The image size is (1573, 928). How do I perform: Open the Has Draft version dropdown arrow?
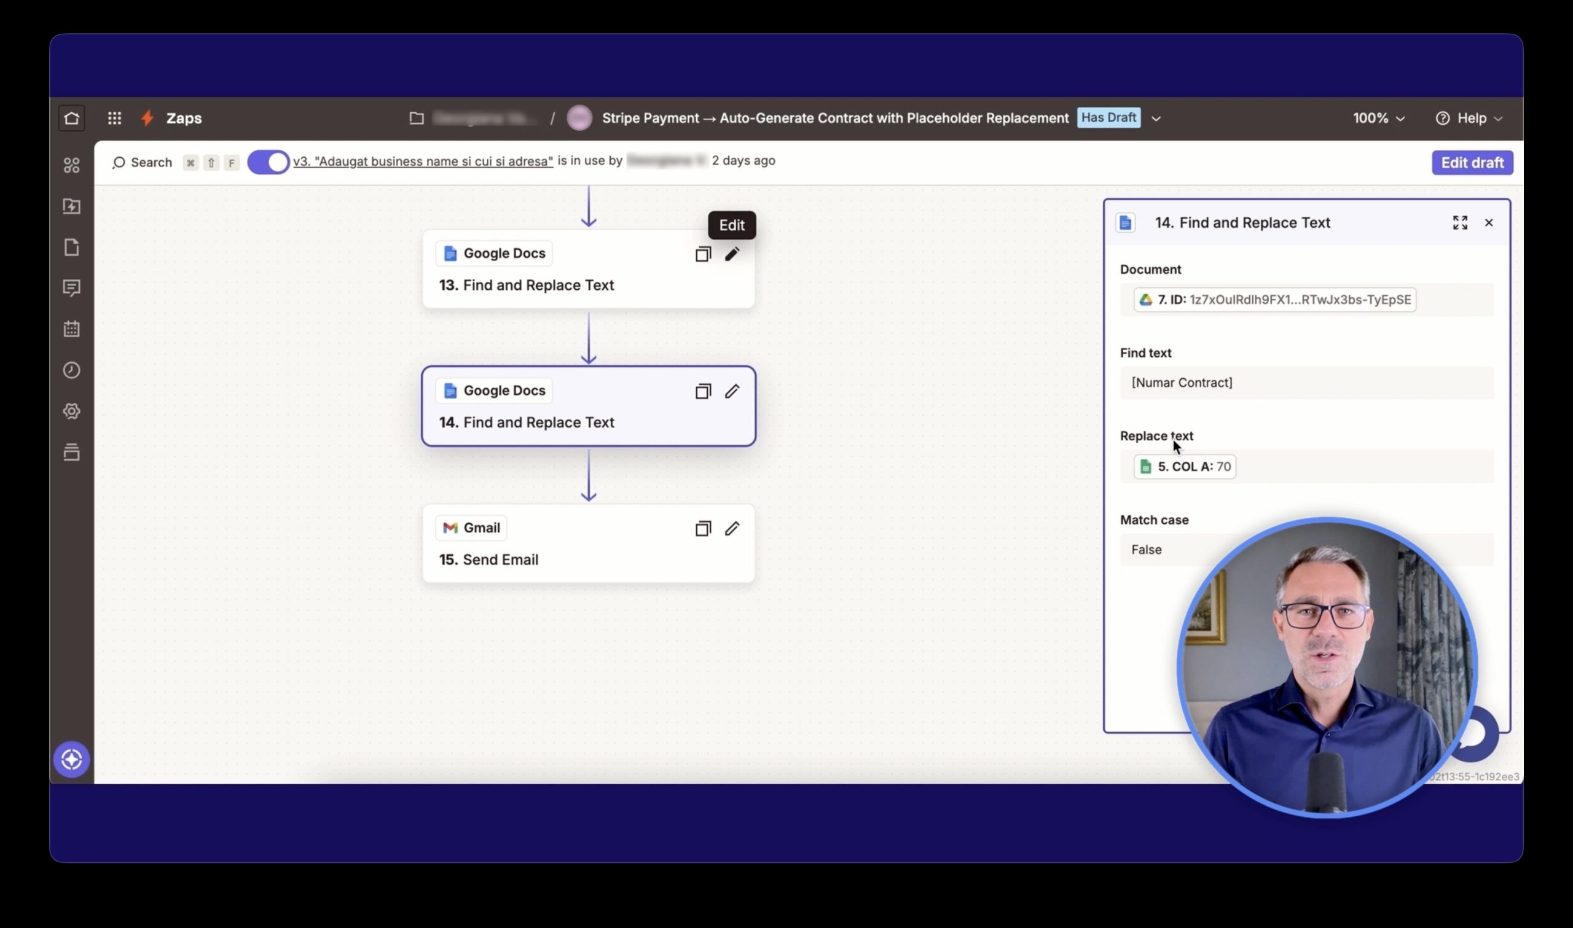pyautogui.click(x=1156, y=118)
